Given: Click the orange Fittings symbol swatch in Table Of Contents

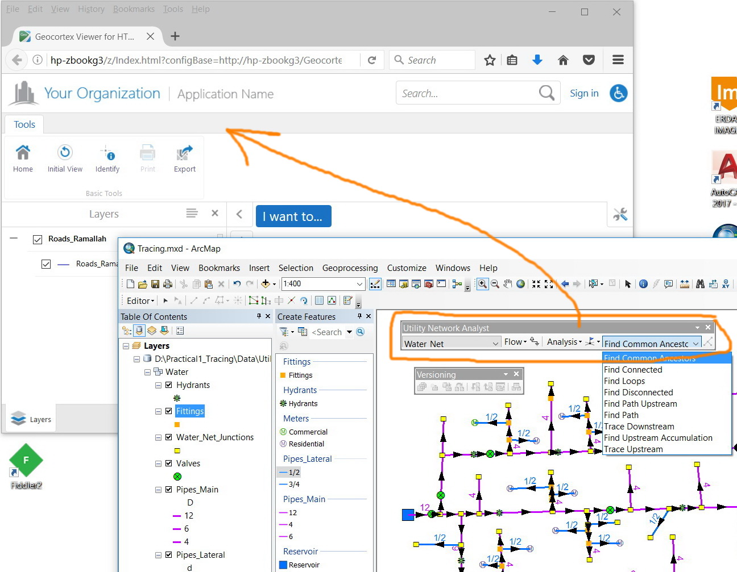Looking at the screenshot, I should tap(177, 424).
